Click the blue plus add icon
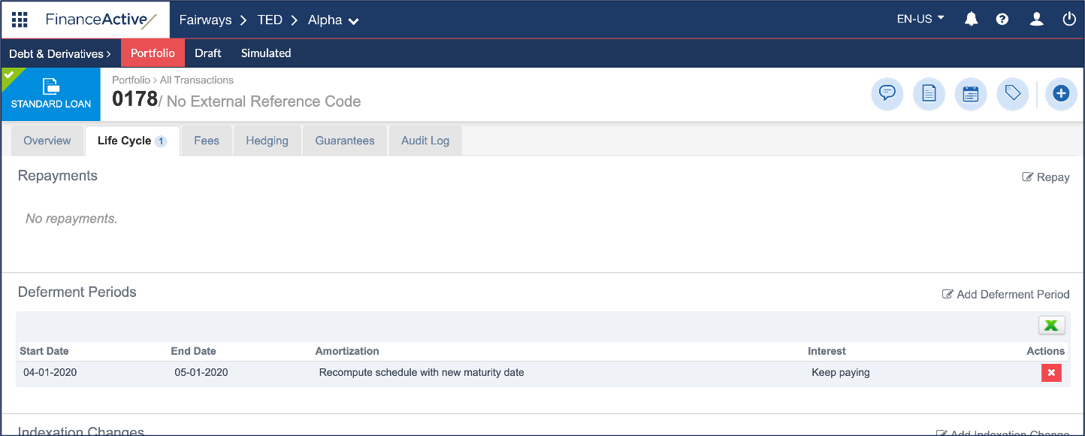The height and width of the screenshot is (436, 1085). click(x=1061, y=94)
